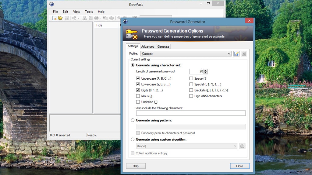
Task: Switch to the Generate tab
Action: [163, 46]
